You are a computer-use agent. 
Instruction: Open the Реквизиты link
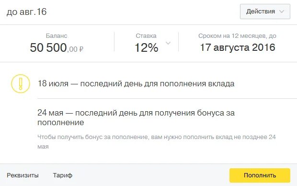(x=23, y=175)
